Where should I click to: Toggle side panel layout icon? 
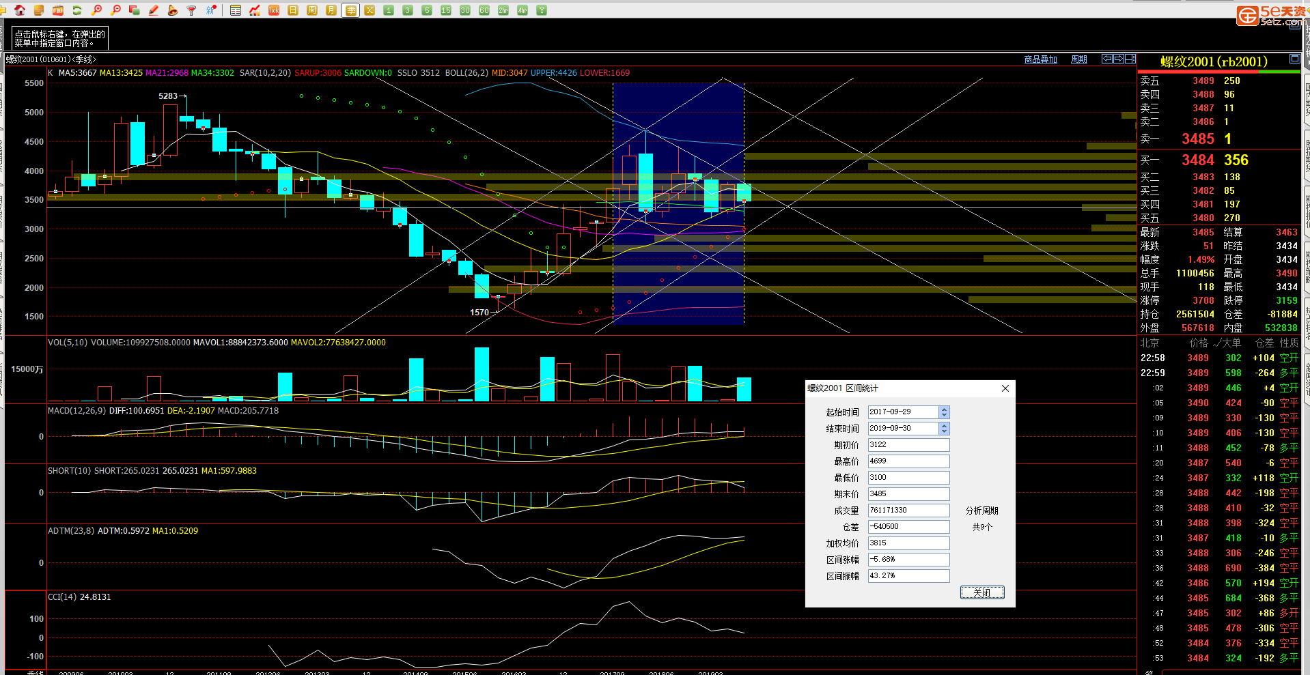(x=1130, y=59)
